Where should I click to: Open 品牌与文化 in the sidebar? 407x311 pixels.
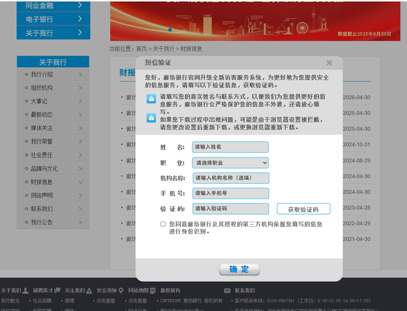pos(53,169)
